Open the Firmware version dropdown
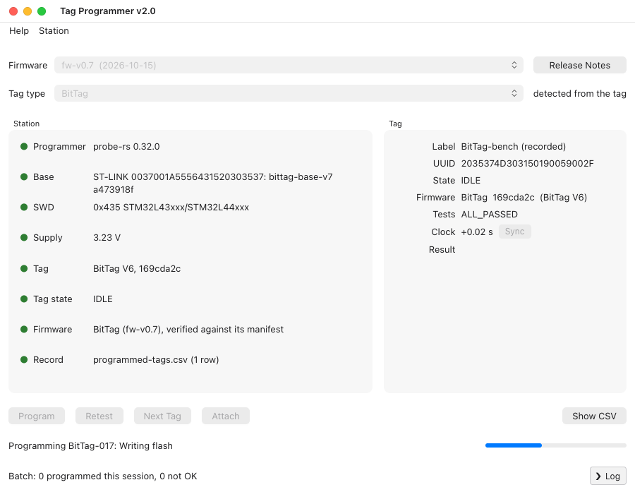The height and width of the screenshot is (492, 635). tap(289, 65)
